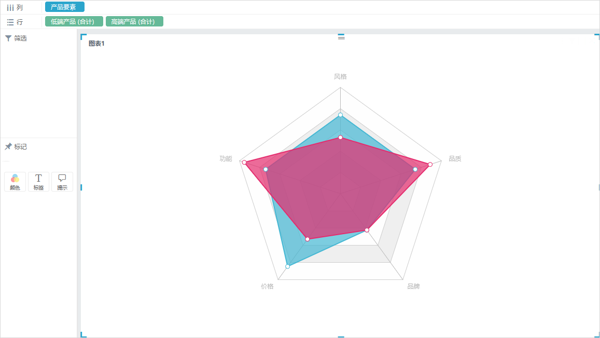Viewport: 600px width, 338px height.
Task: Open the 颜色 color mark button
Action: (x=15, y=182)
